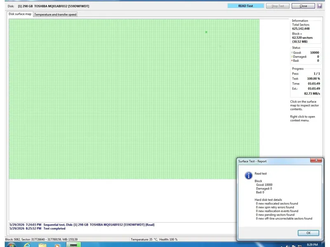Click the taskbar clock showing 8:29 PM
The height and width of the screenshot is (247, 330).
[x=312, y=245]
